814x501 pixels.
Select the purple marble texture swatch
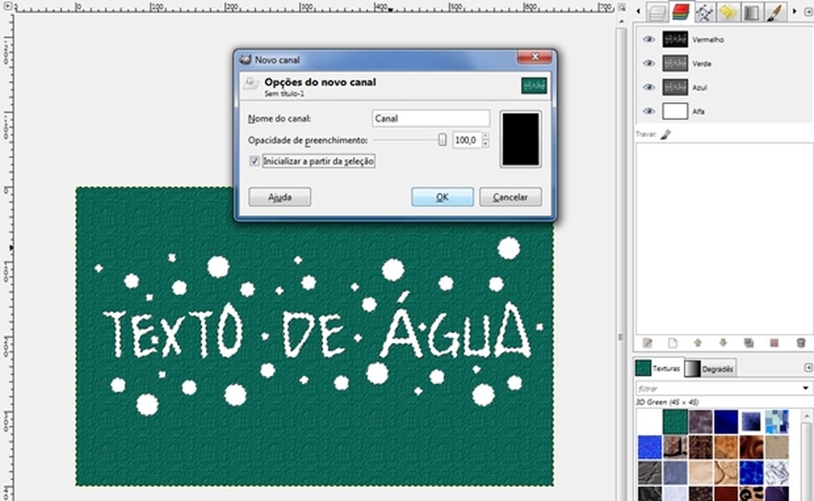click(x=701, y=422)
